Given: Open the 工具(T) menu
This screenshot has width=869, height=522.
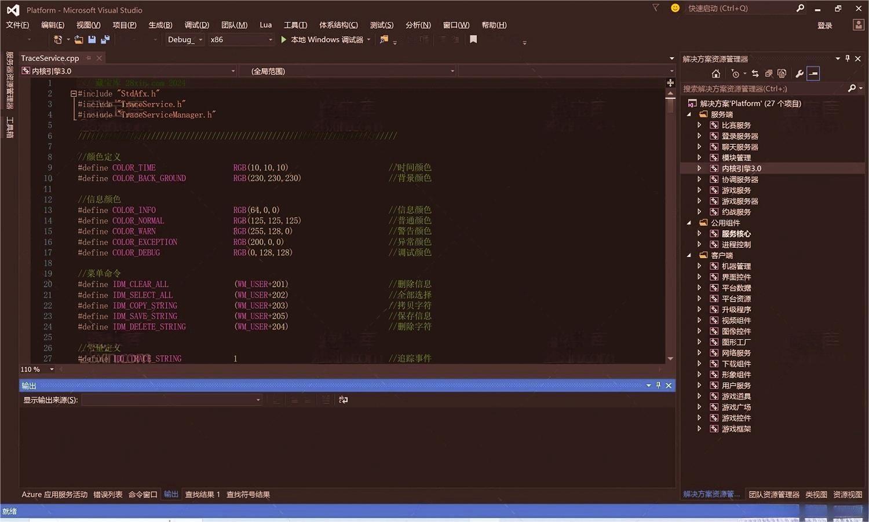Looking at the screenshot, I should pyautogui.click(x=295, y=25).
